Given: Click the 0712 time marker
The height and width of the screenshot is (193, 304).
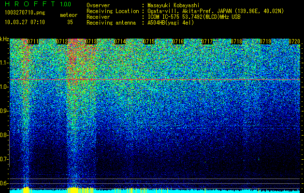Looking at the screenshot, I should [x=62, y=41].
